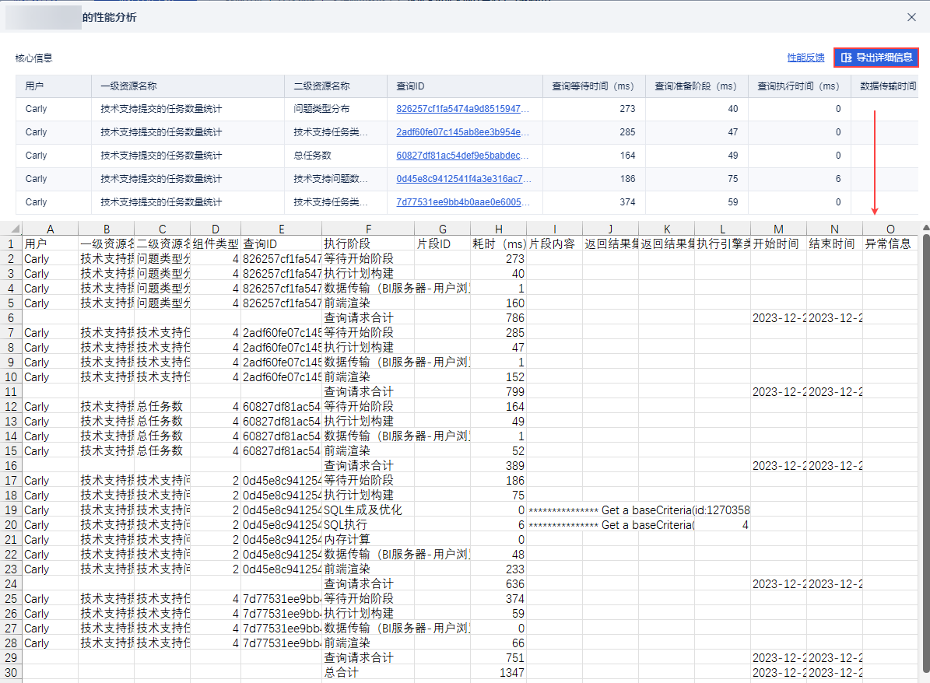This screenshot has height=683, width=930.
Task: Click the 二级资源名称 column header
Action: (x=335, y=86)
